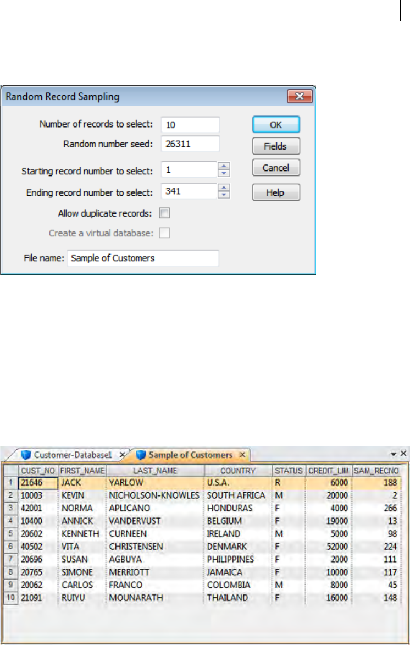Increase the ending record number
410x645 pixels.
(224, 187)
